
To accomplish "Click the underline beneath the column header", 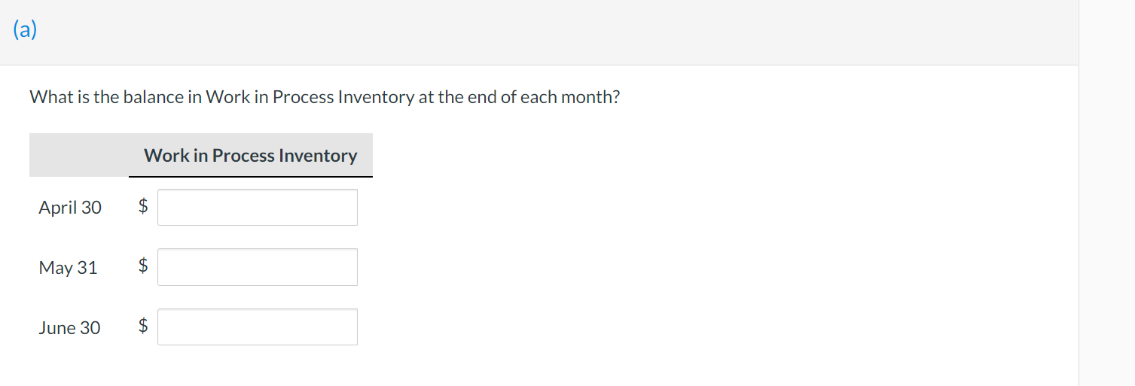I will (x=251, y=177).
